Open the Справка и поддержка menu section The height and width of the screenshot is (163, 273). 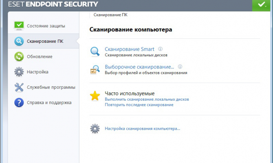[x=49, y=102]
